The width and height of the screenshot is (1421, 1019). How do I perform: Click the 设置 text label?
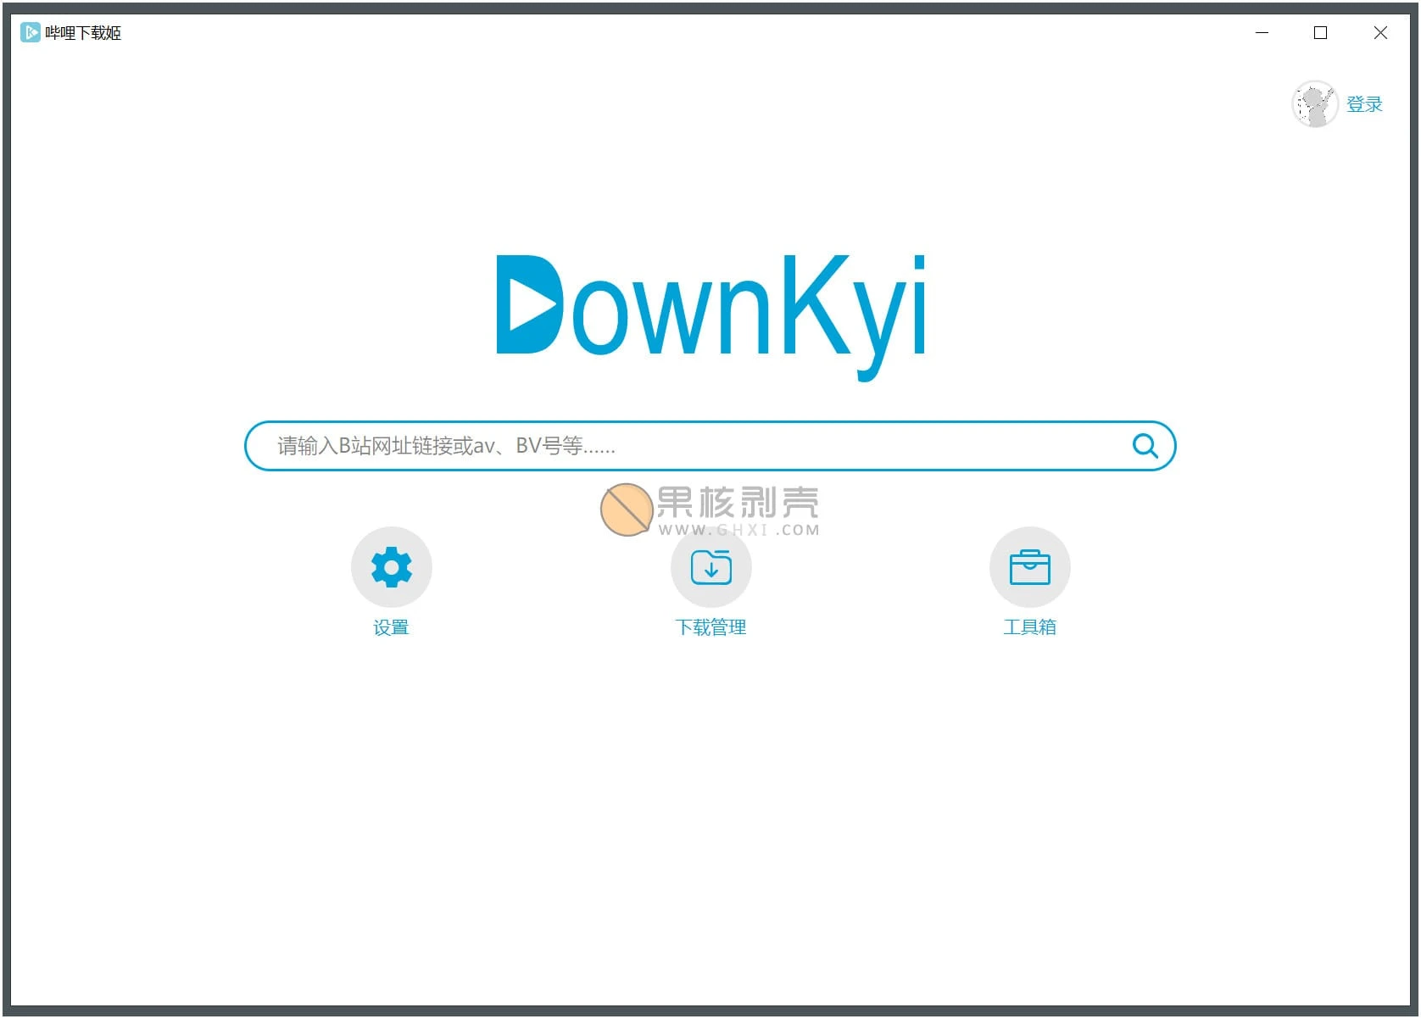[x=391, y=627]
